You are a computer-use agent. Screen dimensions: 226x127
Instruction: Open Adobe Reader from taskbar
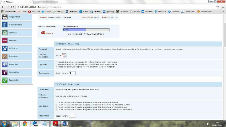[56, 124]
